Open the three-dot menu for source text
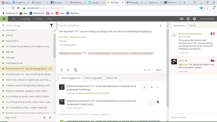The image size is (217, 122). [x=160, y=26]
